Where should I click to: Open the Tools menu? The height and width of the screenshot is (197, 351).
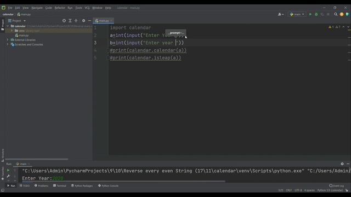pyautogui.click(x=78, y=8)
